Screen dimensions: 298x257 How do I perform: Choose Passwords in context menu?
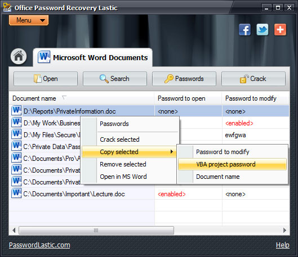tap(130, 124)
